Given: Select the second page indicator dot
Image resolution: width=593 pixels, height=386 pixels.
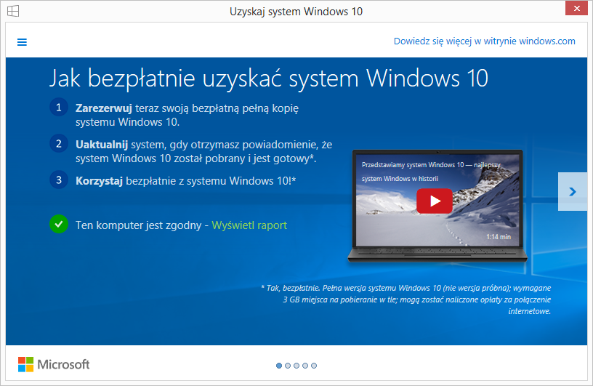Looking at the screenshot, I should [288, 366].
